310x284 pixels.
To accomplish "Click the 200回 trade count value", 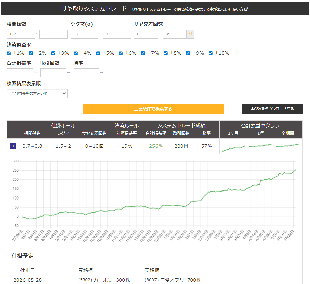I will [181, 146].
